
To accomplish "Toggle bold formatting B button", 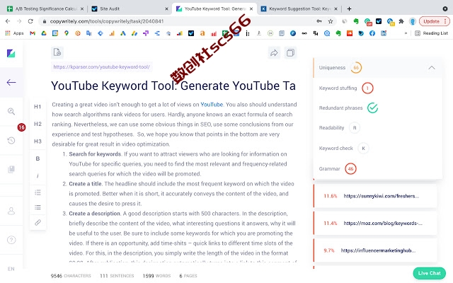I will [38, 158].
